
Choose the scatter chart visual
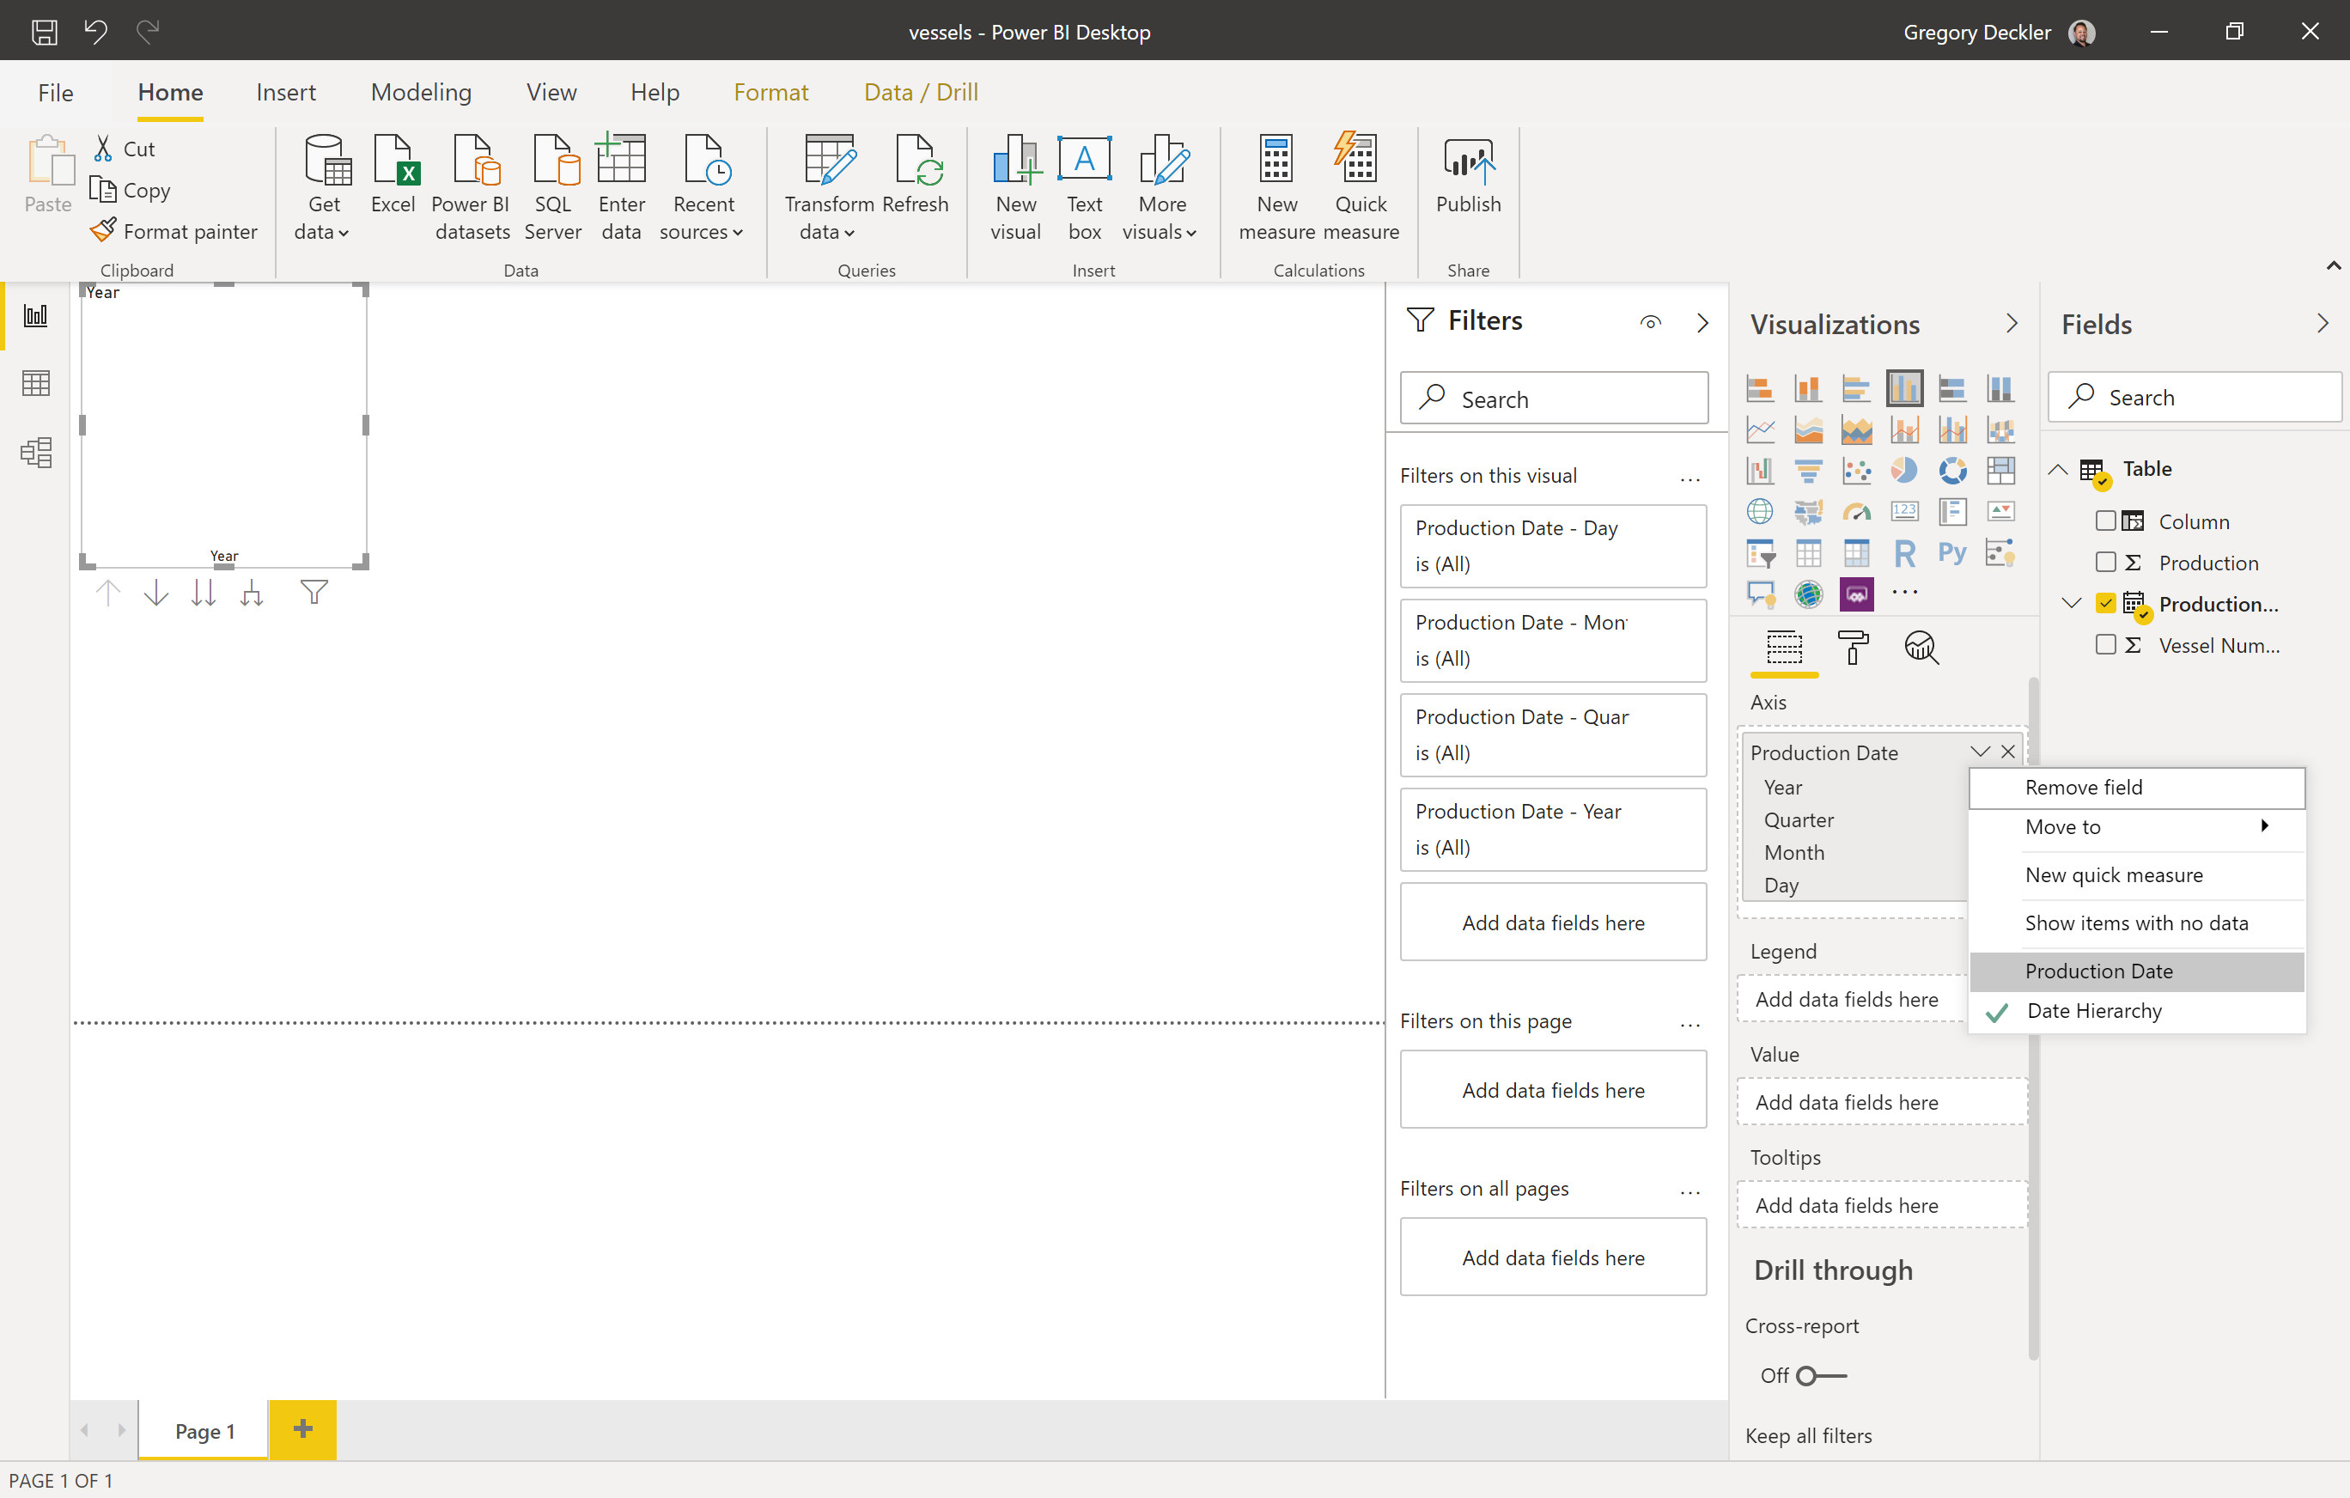pos(1855,471)
